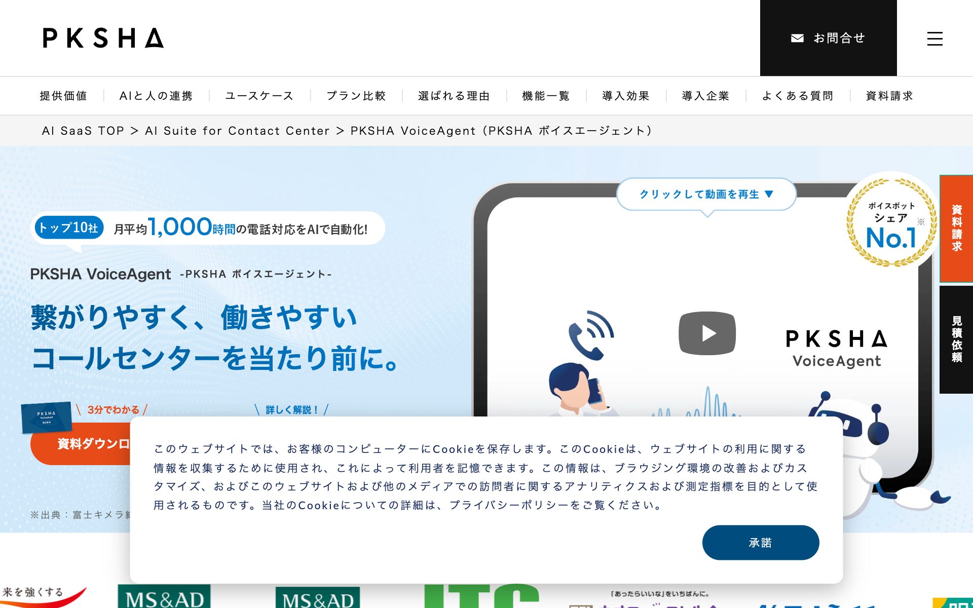Click the orange 資料請求 side tab
The image size is (973, 608).
(956, 229)
